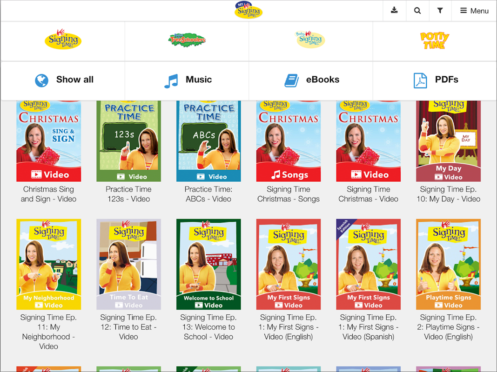Tap the My Signing Time logo at top

click(x=248, y=10)
